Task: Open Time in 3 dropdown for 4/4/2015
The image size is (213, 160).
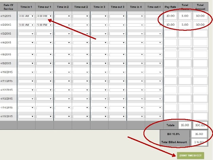Action: pos(99,43)
